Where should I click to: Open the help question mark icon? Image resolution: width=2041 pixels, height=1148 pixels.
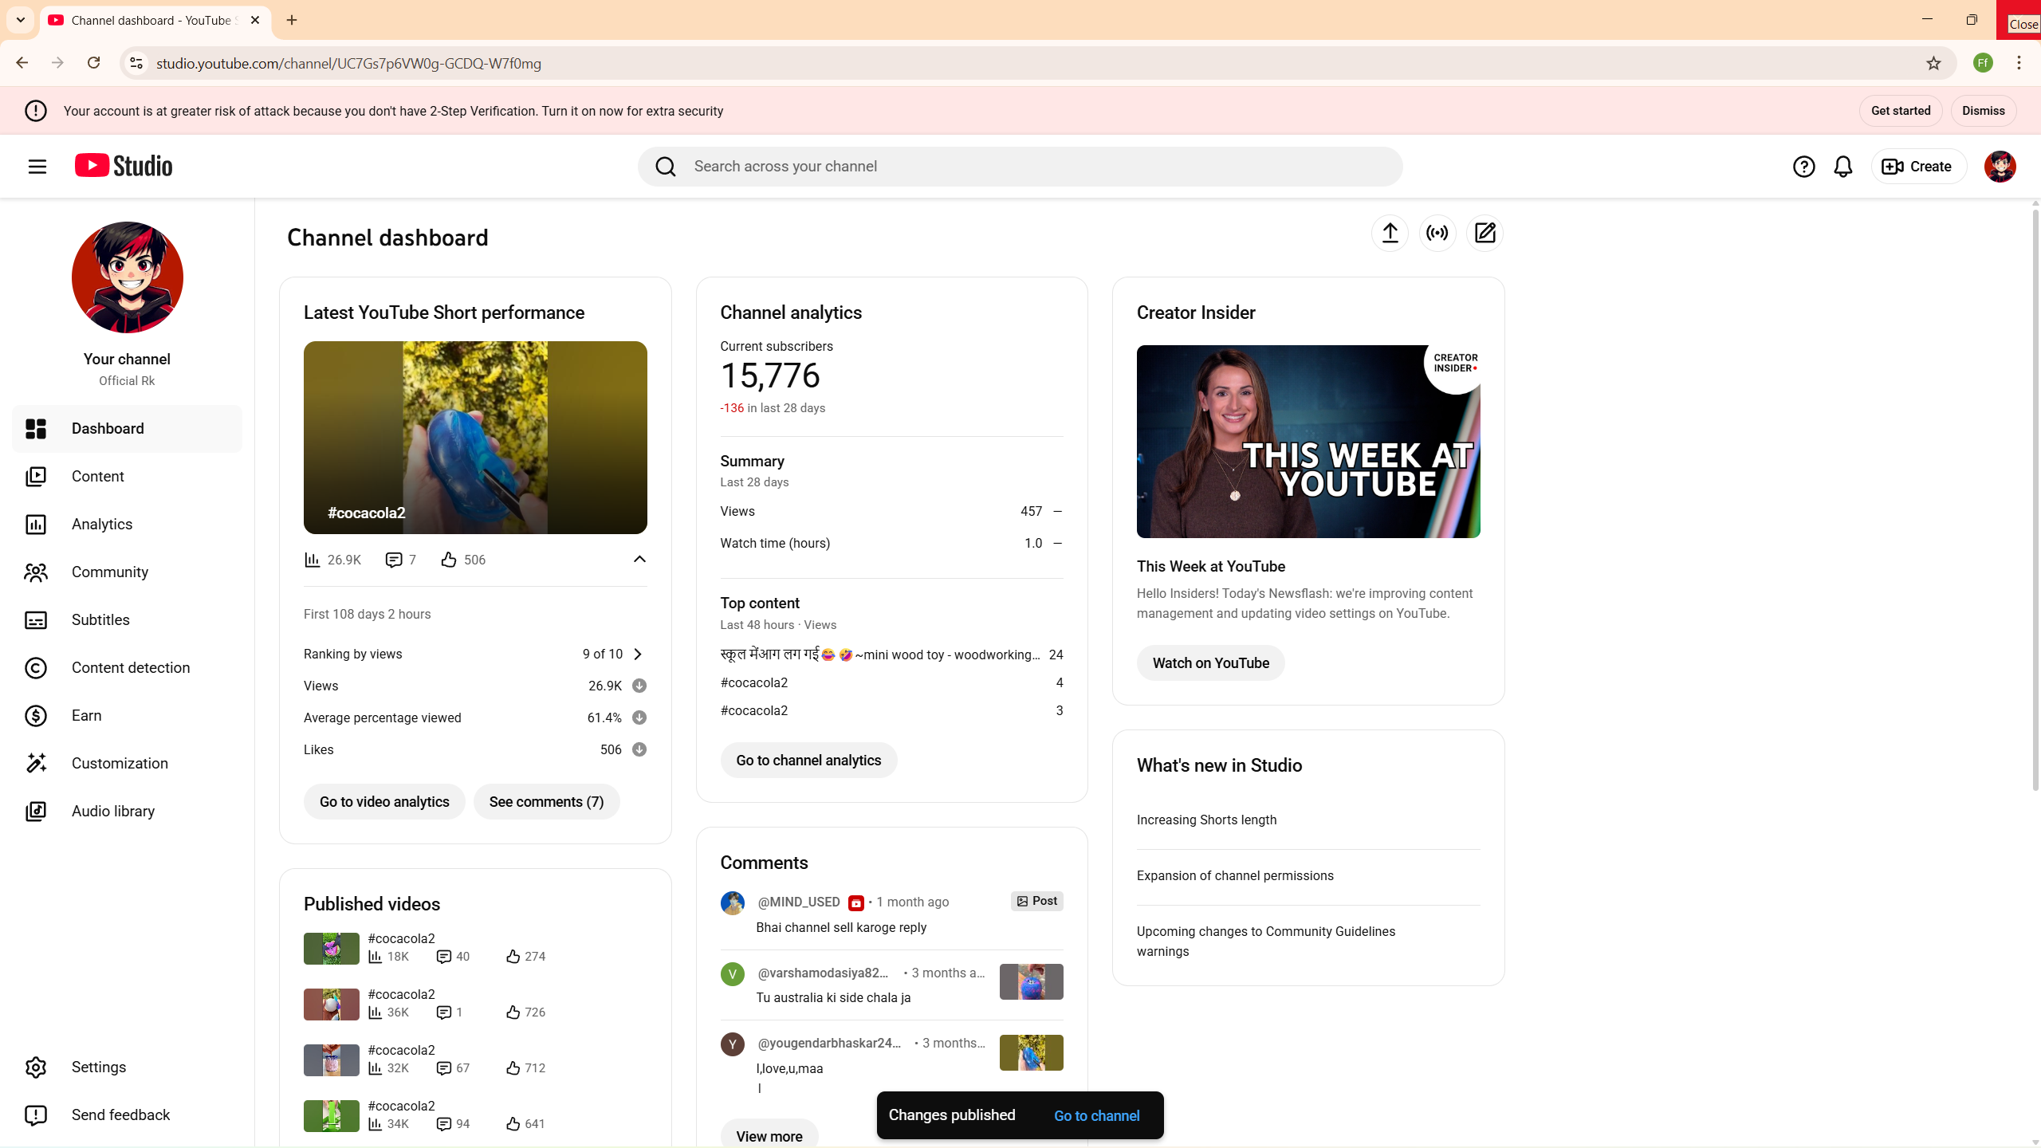click(1803, 167)
